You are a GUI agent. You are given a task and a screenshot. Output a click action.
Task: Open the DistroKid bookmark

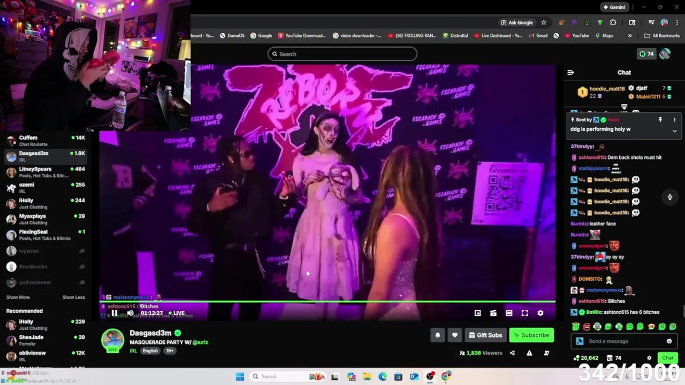[x=455, y=36]
